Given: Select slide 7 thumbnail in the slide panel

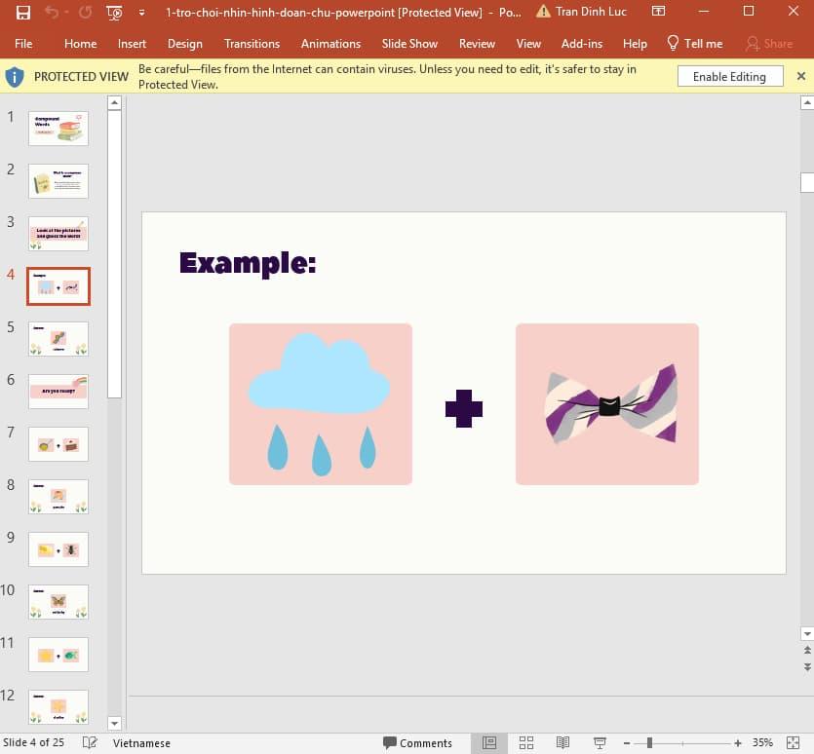Looking at the screenshot, I should (58, 443).
